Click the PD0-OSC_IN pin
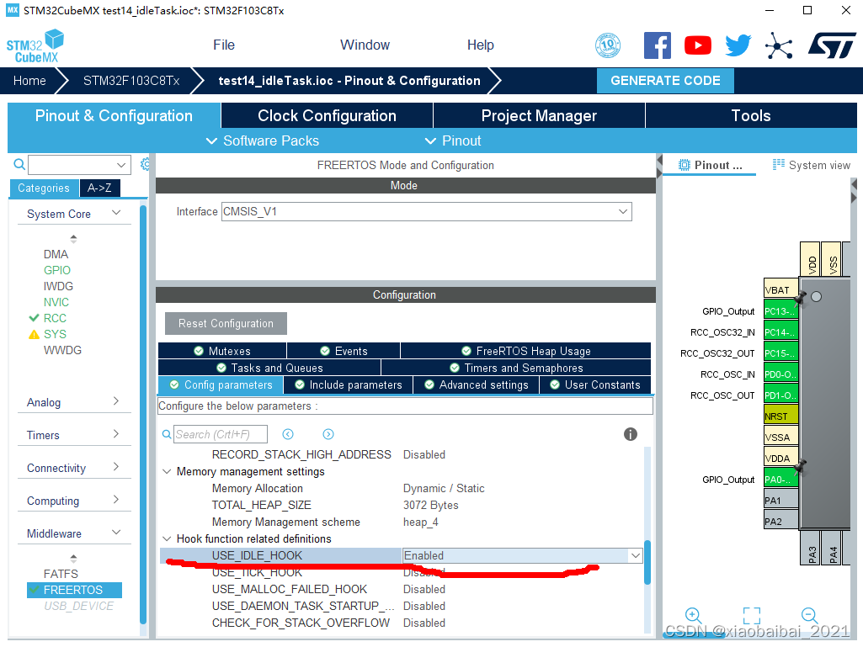Screen dimensions: 863x647 [780, 374]
